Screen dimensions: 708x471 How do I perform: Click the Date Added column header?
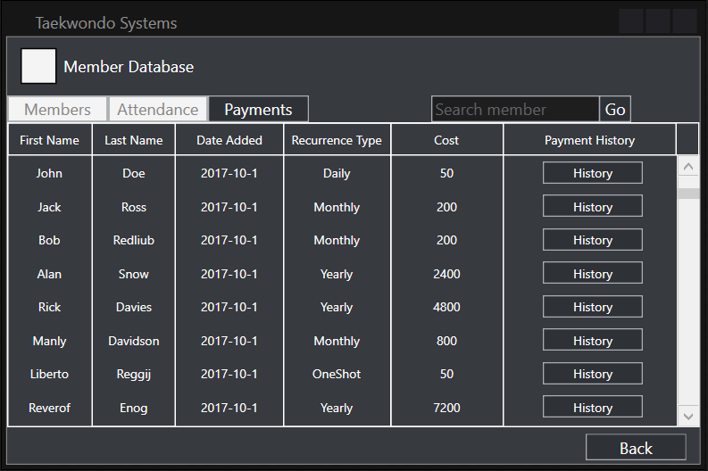point(229,140)
